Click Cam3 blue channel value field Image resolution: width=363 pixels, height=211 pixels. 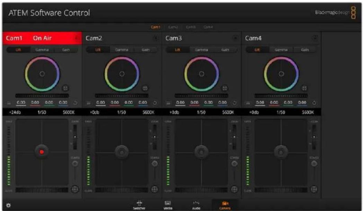coord(222,103)
